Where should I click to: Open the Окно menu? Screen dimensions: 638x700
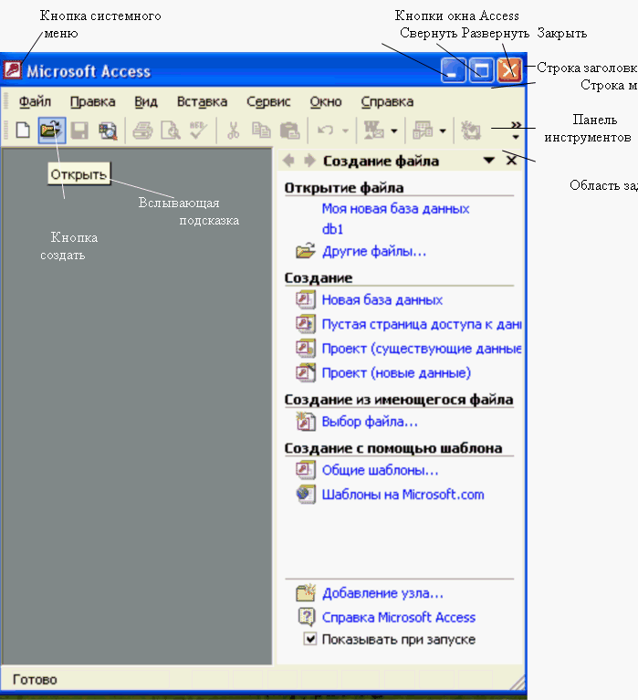tap(326, 102)
